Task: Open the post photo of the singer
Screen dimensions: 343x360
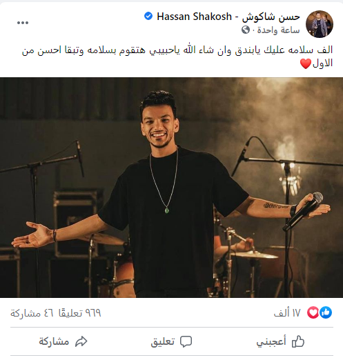Action: (x=171, y=188)
